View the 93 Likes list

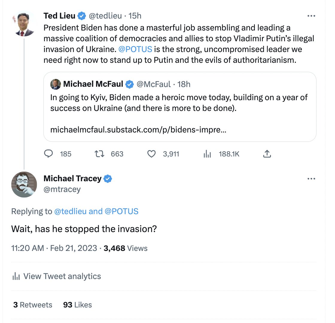point(77,305)
